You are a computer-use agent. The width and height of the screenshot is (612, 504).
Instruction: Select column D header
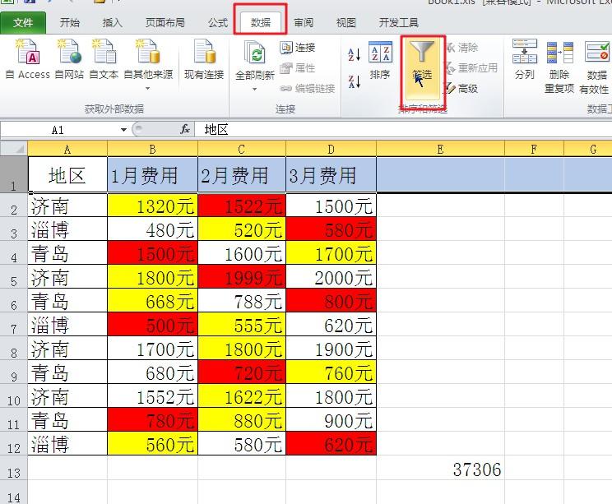[x=331, y=149]
